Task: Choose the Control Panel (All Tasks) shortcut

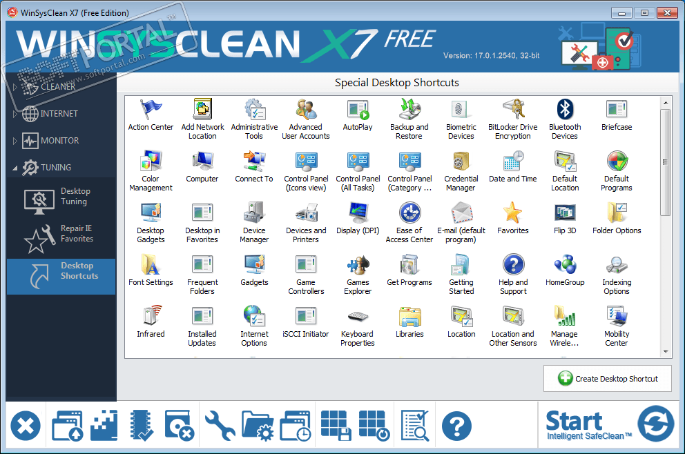Action: point(358,170)
